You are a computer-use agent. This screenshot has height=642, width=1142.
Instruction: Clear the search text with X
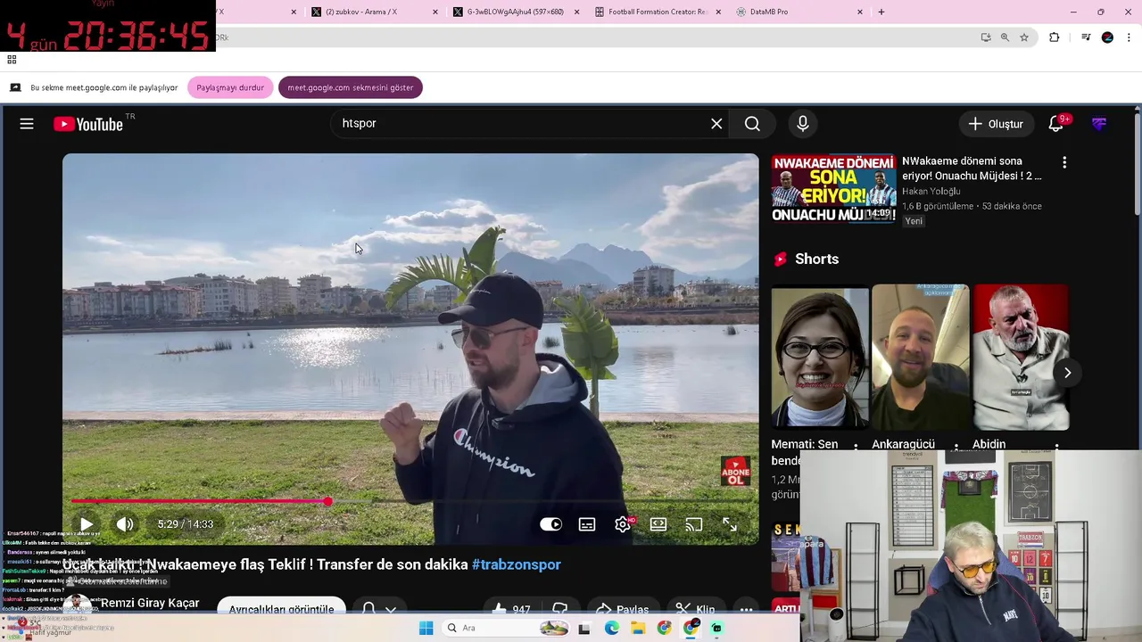point(716,124)
